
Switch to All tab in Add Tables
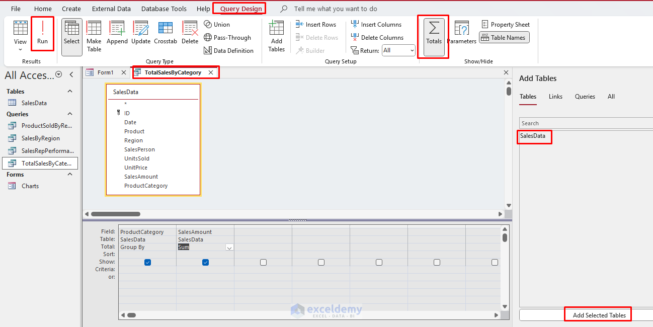(x=611, y=97)
